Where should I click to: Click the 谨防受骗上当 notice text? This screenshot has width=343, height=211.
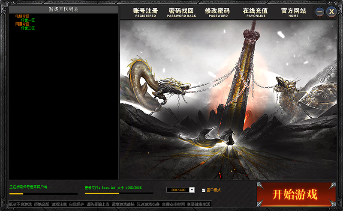pyautogui.click(x=98, y=204)
